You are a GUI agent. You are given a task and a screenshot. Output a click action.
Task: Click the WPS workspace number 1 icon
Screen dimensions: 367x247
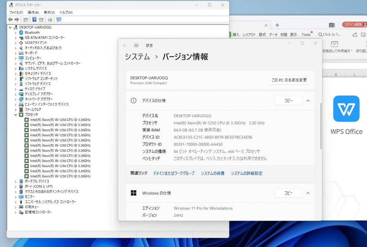[332, 25]
